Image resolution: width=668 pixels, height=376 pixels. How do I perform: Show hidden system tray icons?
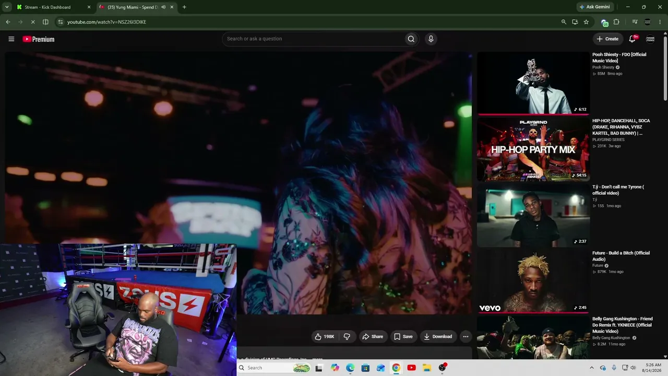pyautogui.click(x=591, y=368)
